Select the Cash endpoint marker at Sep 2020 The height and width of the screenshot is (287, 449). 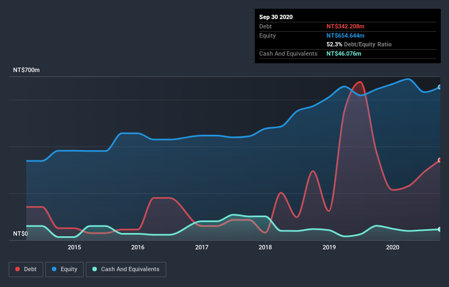coord(440,229)
